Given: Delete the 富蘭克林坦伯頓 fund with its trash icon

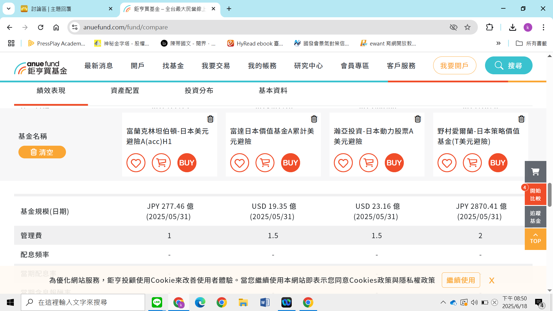Looking at the screenshot, I should (x=210, y=119).
